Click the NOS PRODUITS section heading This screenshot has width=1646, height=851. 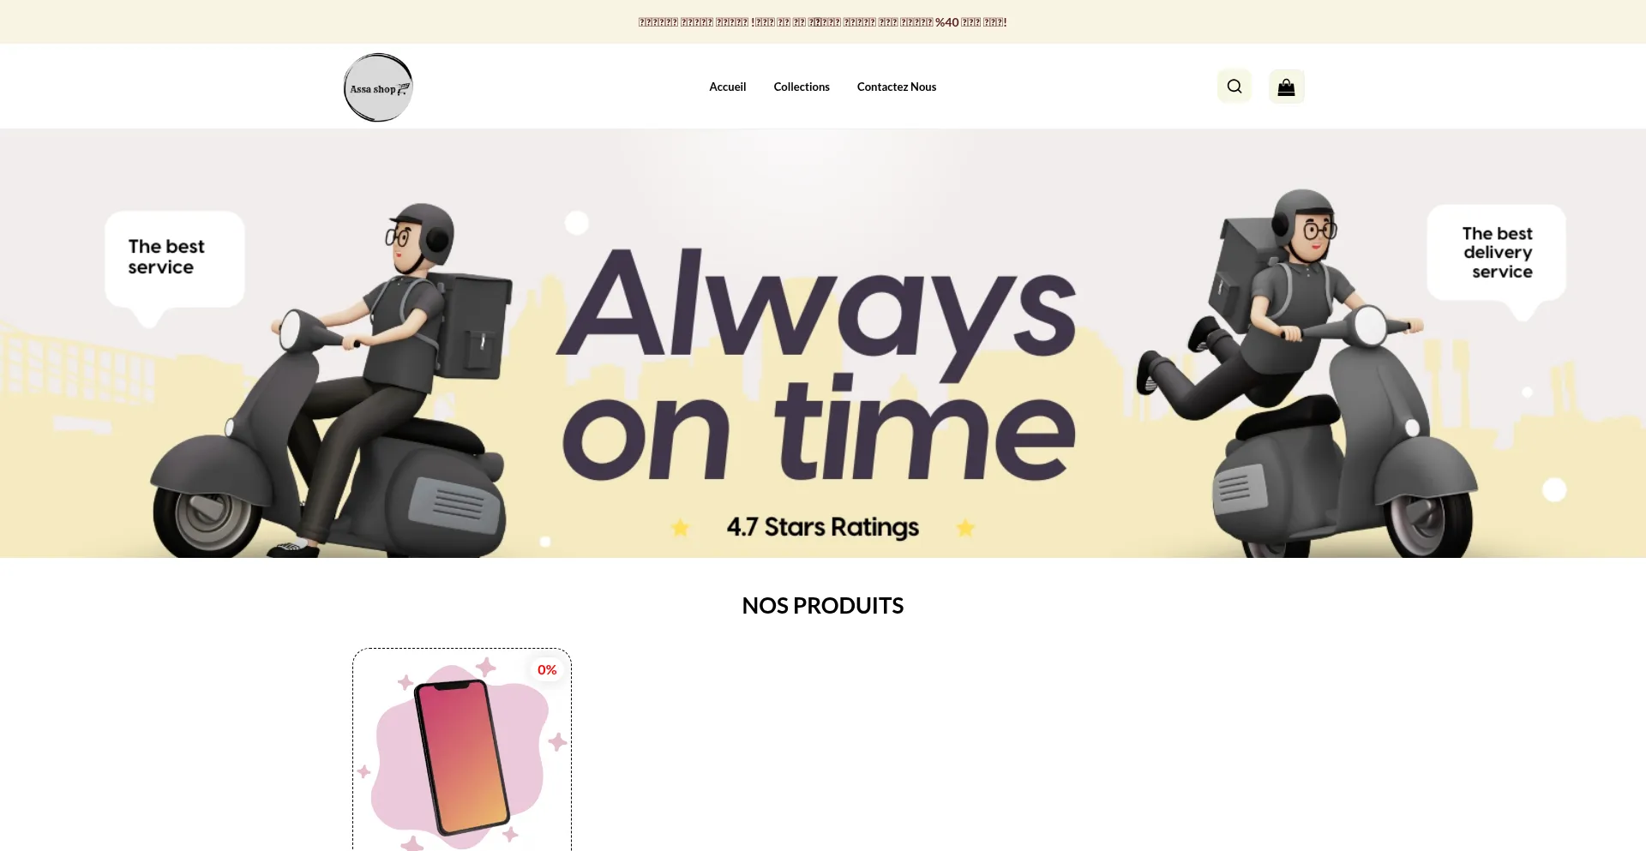click(823, 606)
